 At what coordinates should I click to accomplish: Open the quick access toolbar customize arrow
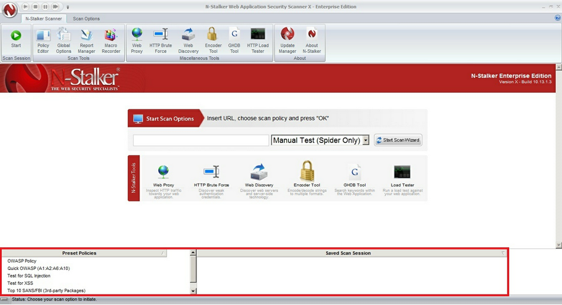pyautogui.click(x=68, y=7)
